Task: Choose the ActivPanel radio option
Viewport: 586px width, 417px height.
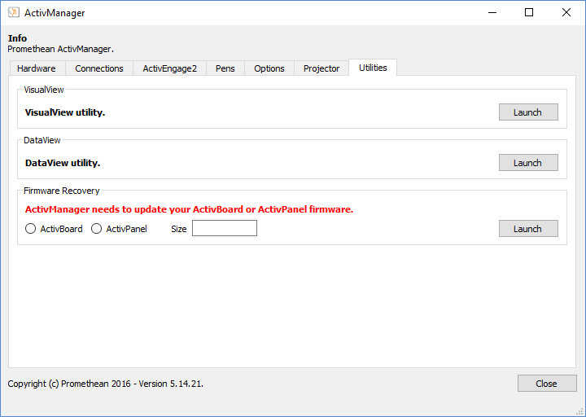Action: coord(97,229)
